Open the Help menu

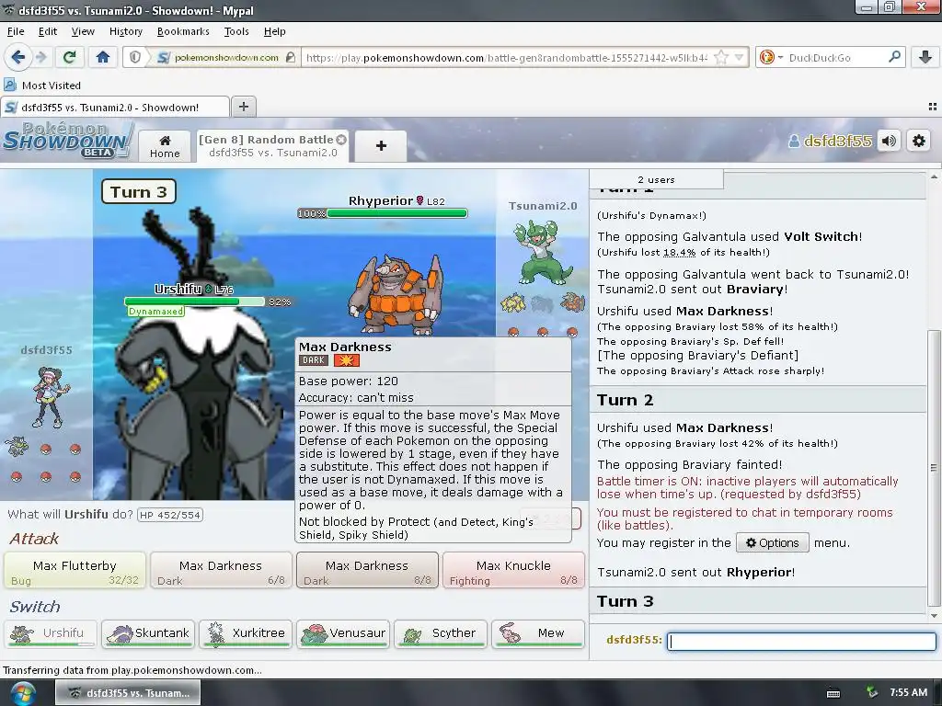point(274,31)
